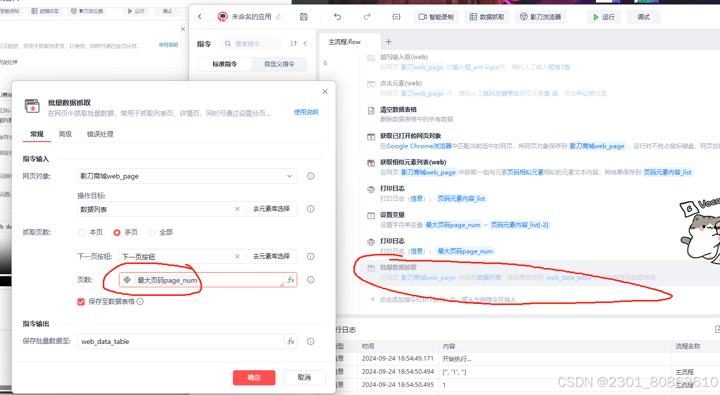720x395 pixels.
Task: Open the 使用说明 link in dialog
Action: coord(306,112)
